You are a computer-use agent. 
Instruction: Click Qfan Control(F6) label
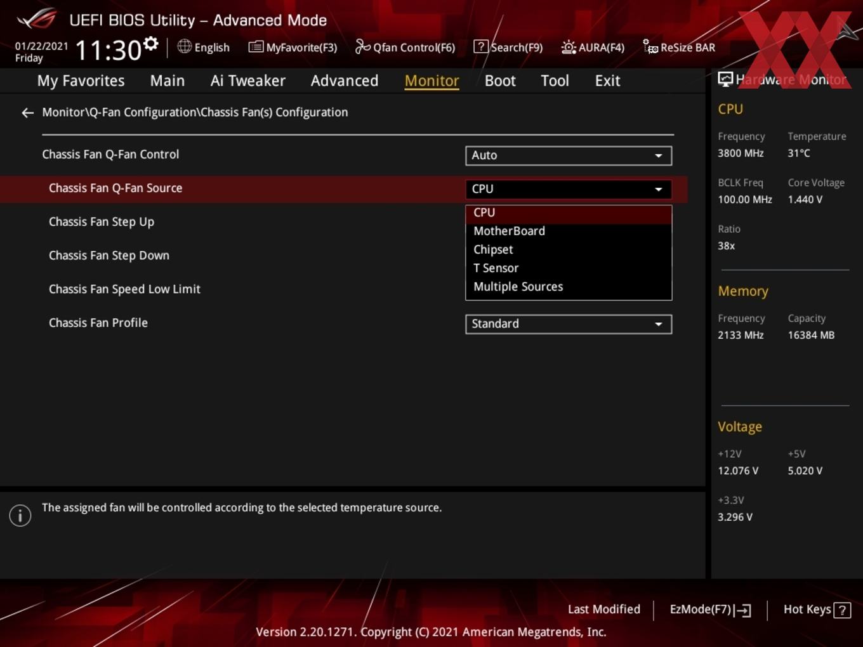point(414,48)
